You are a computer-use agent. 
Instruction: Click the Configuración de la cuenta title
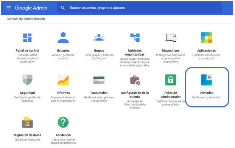pos(135,94)
